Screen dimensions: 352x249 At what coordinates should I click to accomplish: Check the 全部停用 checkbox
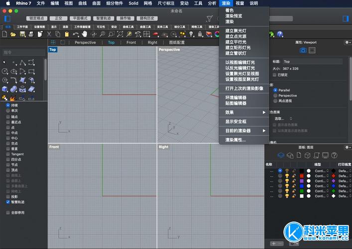(8, 213)
